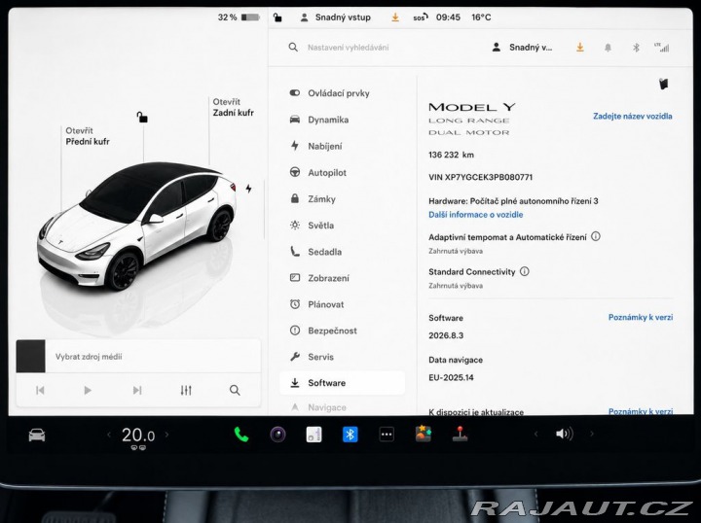Open charge port via lightning bolt icon
Viewport: 701px width, 523px height.
[x=248, y=189]
